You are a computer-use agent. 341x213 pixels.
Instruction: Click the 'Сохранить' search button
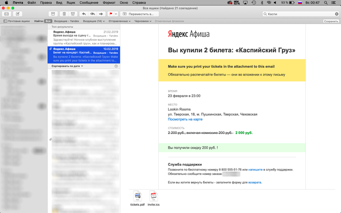(x=331, y=21)
